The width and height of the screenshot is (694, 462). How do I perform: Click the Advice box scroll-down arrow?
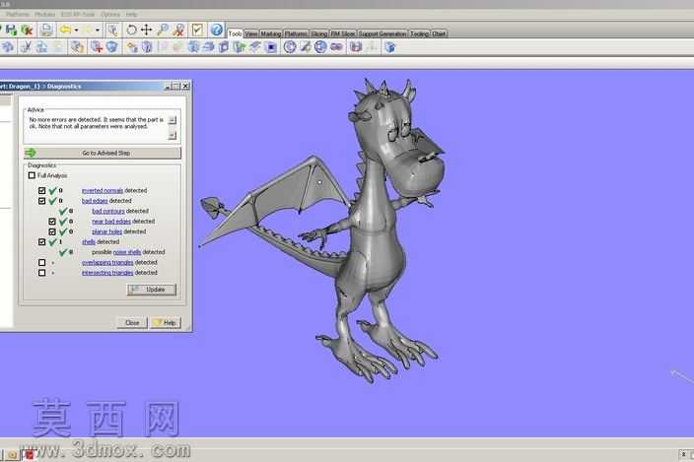173,135
